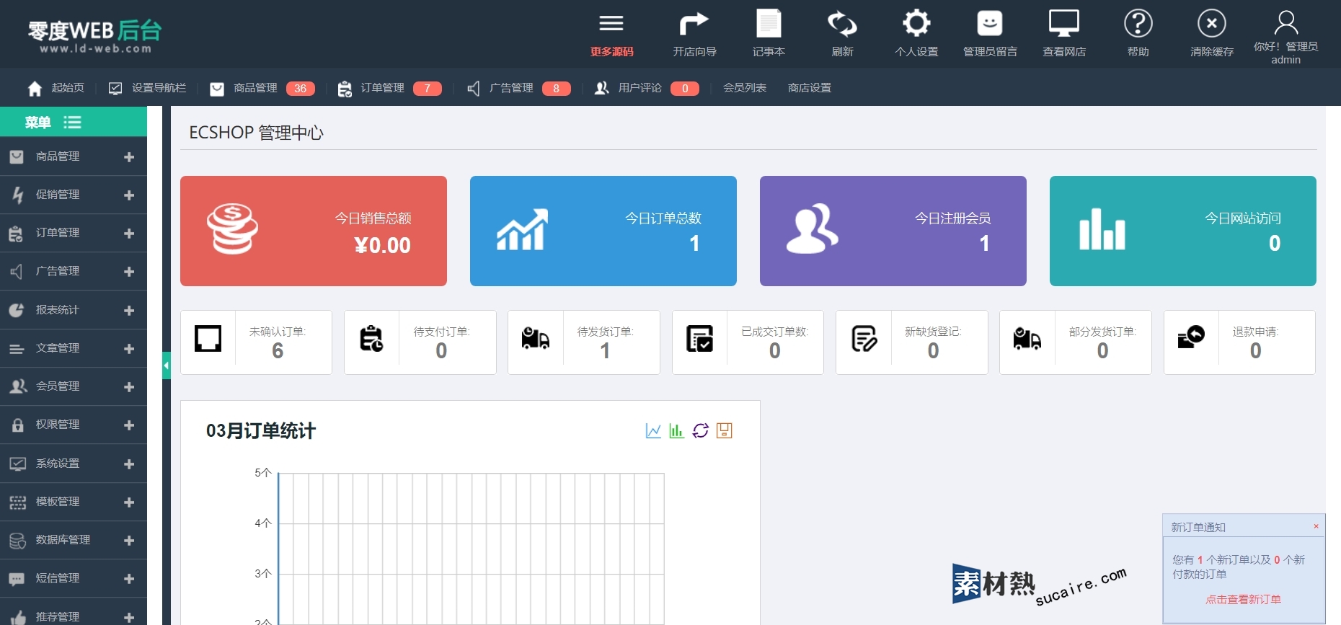1341x625 pixels.
Task: Click the 7 badge next to 订单管理
Action: [428, 89]
